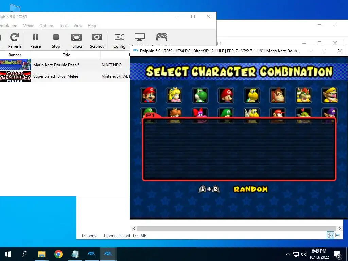Open the Movie menu
Screen dimensions: 348x261
29,26
